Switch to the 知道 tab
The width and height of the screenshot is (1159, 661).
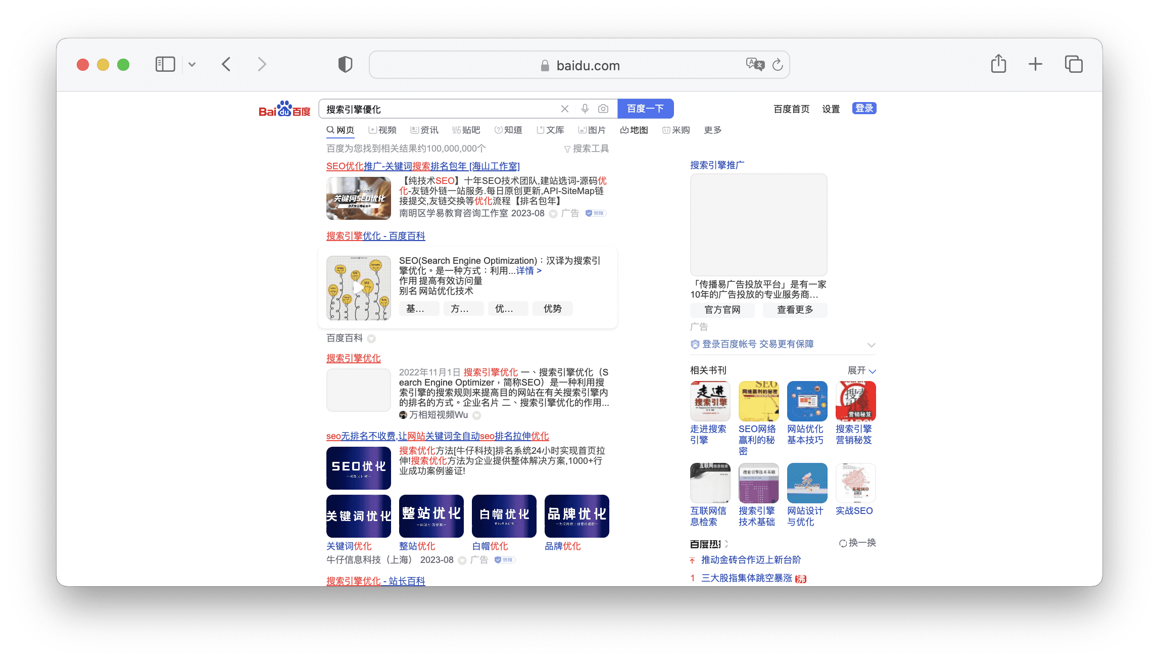(x=508, y=130)
